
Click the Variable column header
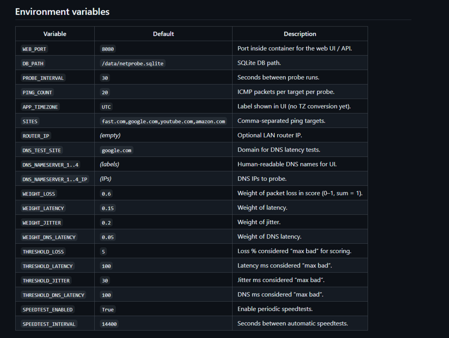(55, 34)
